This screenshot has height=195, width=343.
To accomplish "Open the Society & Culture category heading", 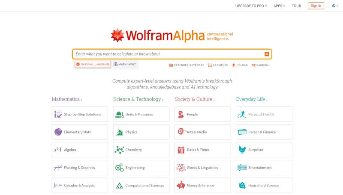I will (x=195, y=99).
